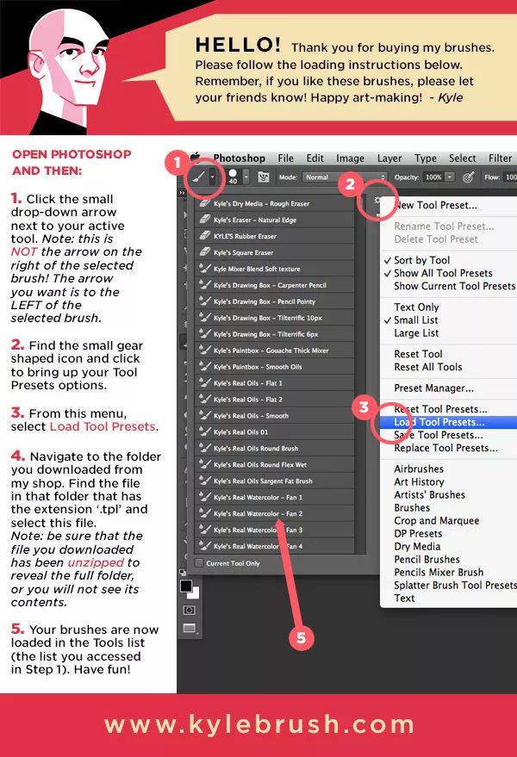Select KYLE'S Rubber Eraser preset
517x757 pixels.
[275, 236]
